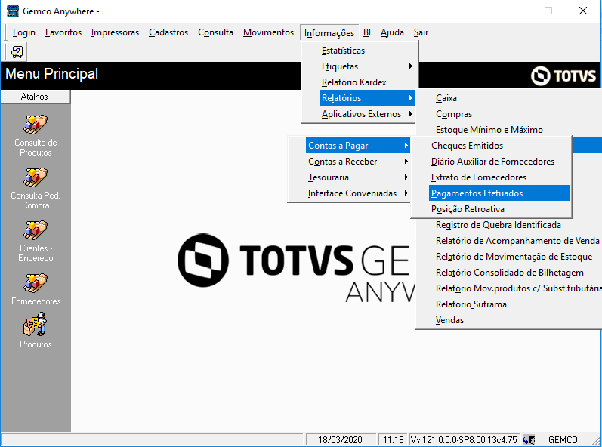Click the TOTVS logo in the header
The width and height of the screenshot is (602, 447).
click(x=563, y=76)
